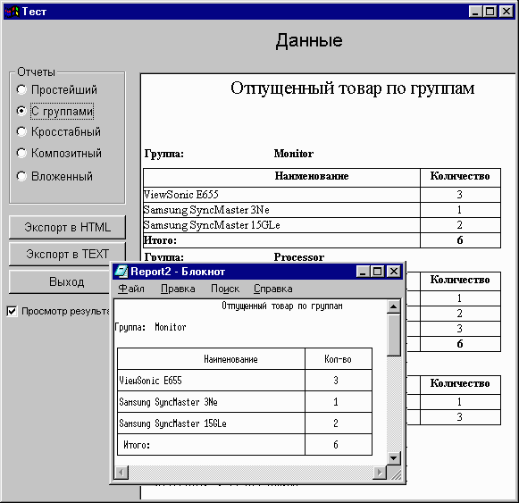Click the Экспорт в TEXT button
Screen dimensions: 519x503
pyautogui.click(x=67, y=254)
